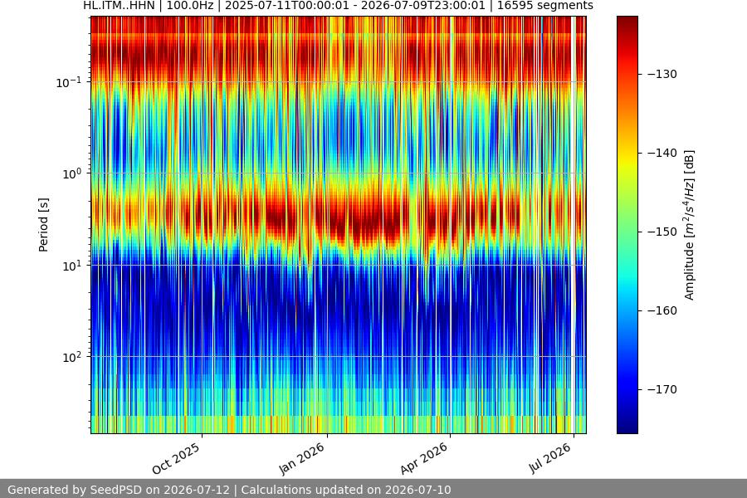747x498 pixels.
Task: Click the 'Jul 2026' x-axis label
Action: coord(549,457)
